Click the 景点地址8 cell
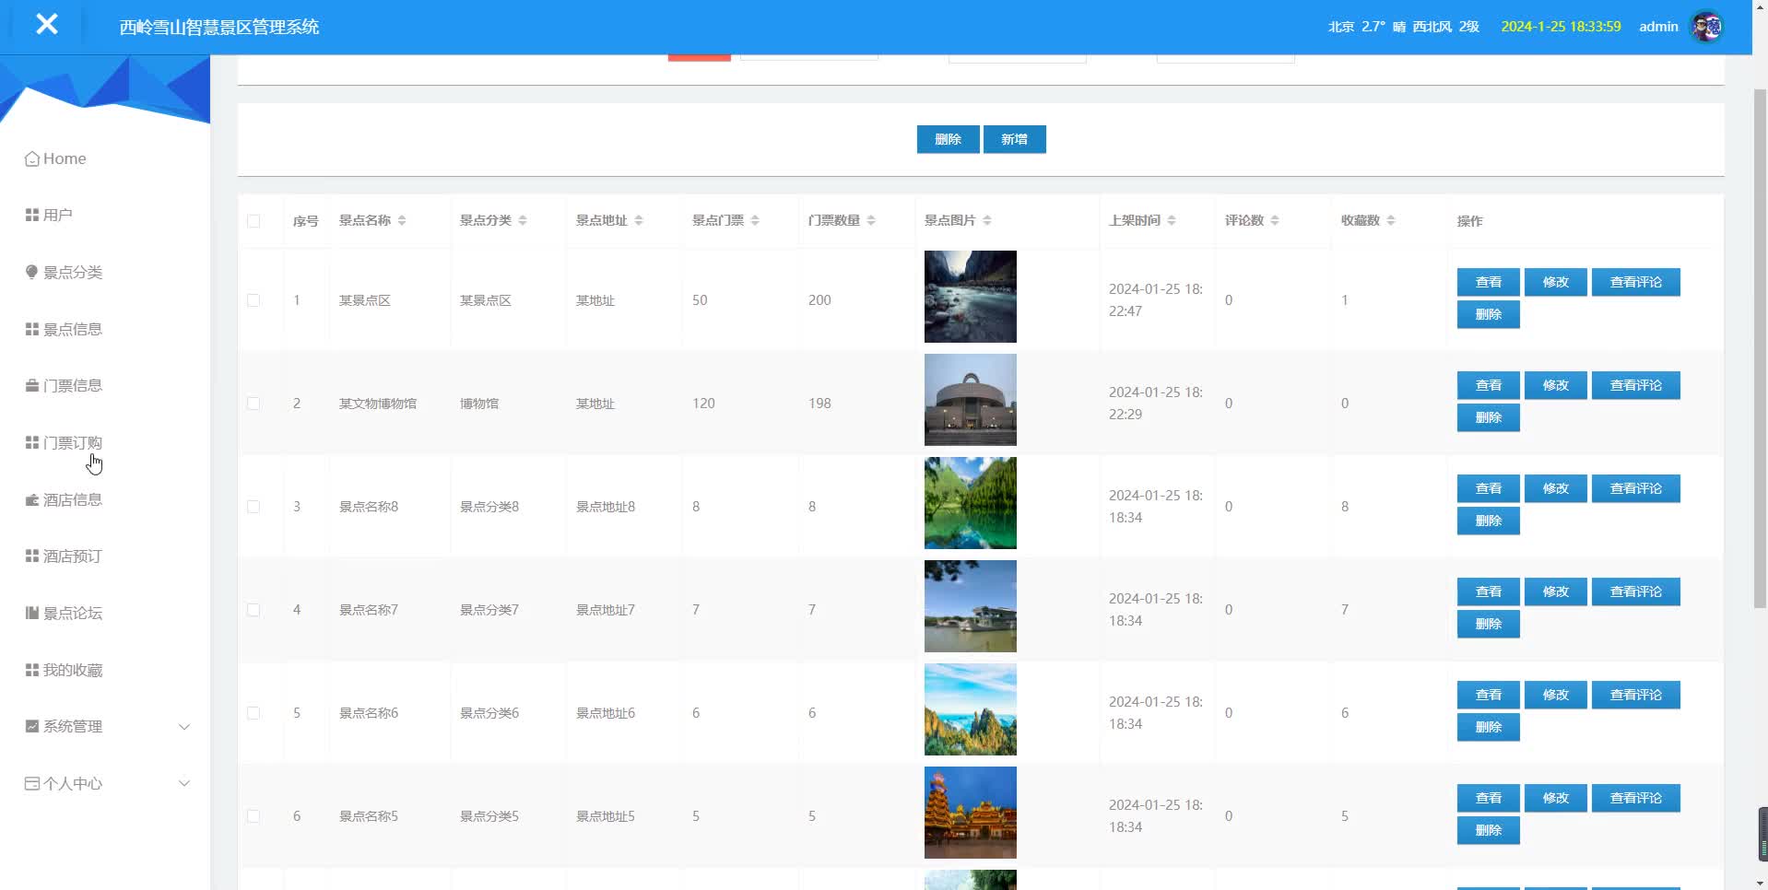Screen dimensions: 1768x890 (x=606, y=507)
